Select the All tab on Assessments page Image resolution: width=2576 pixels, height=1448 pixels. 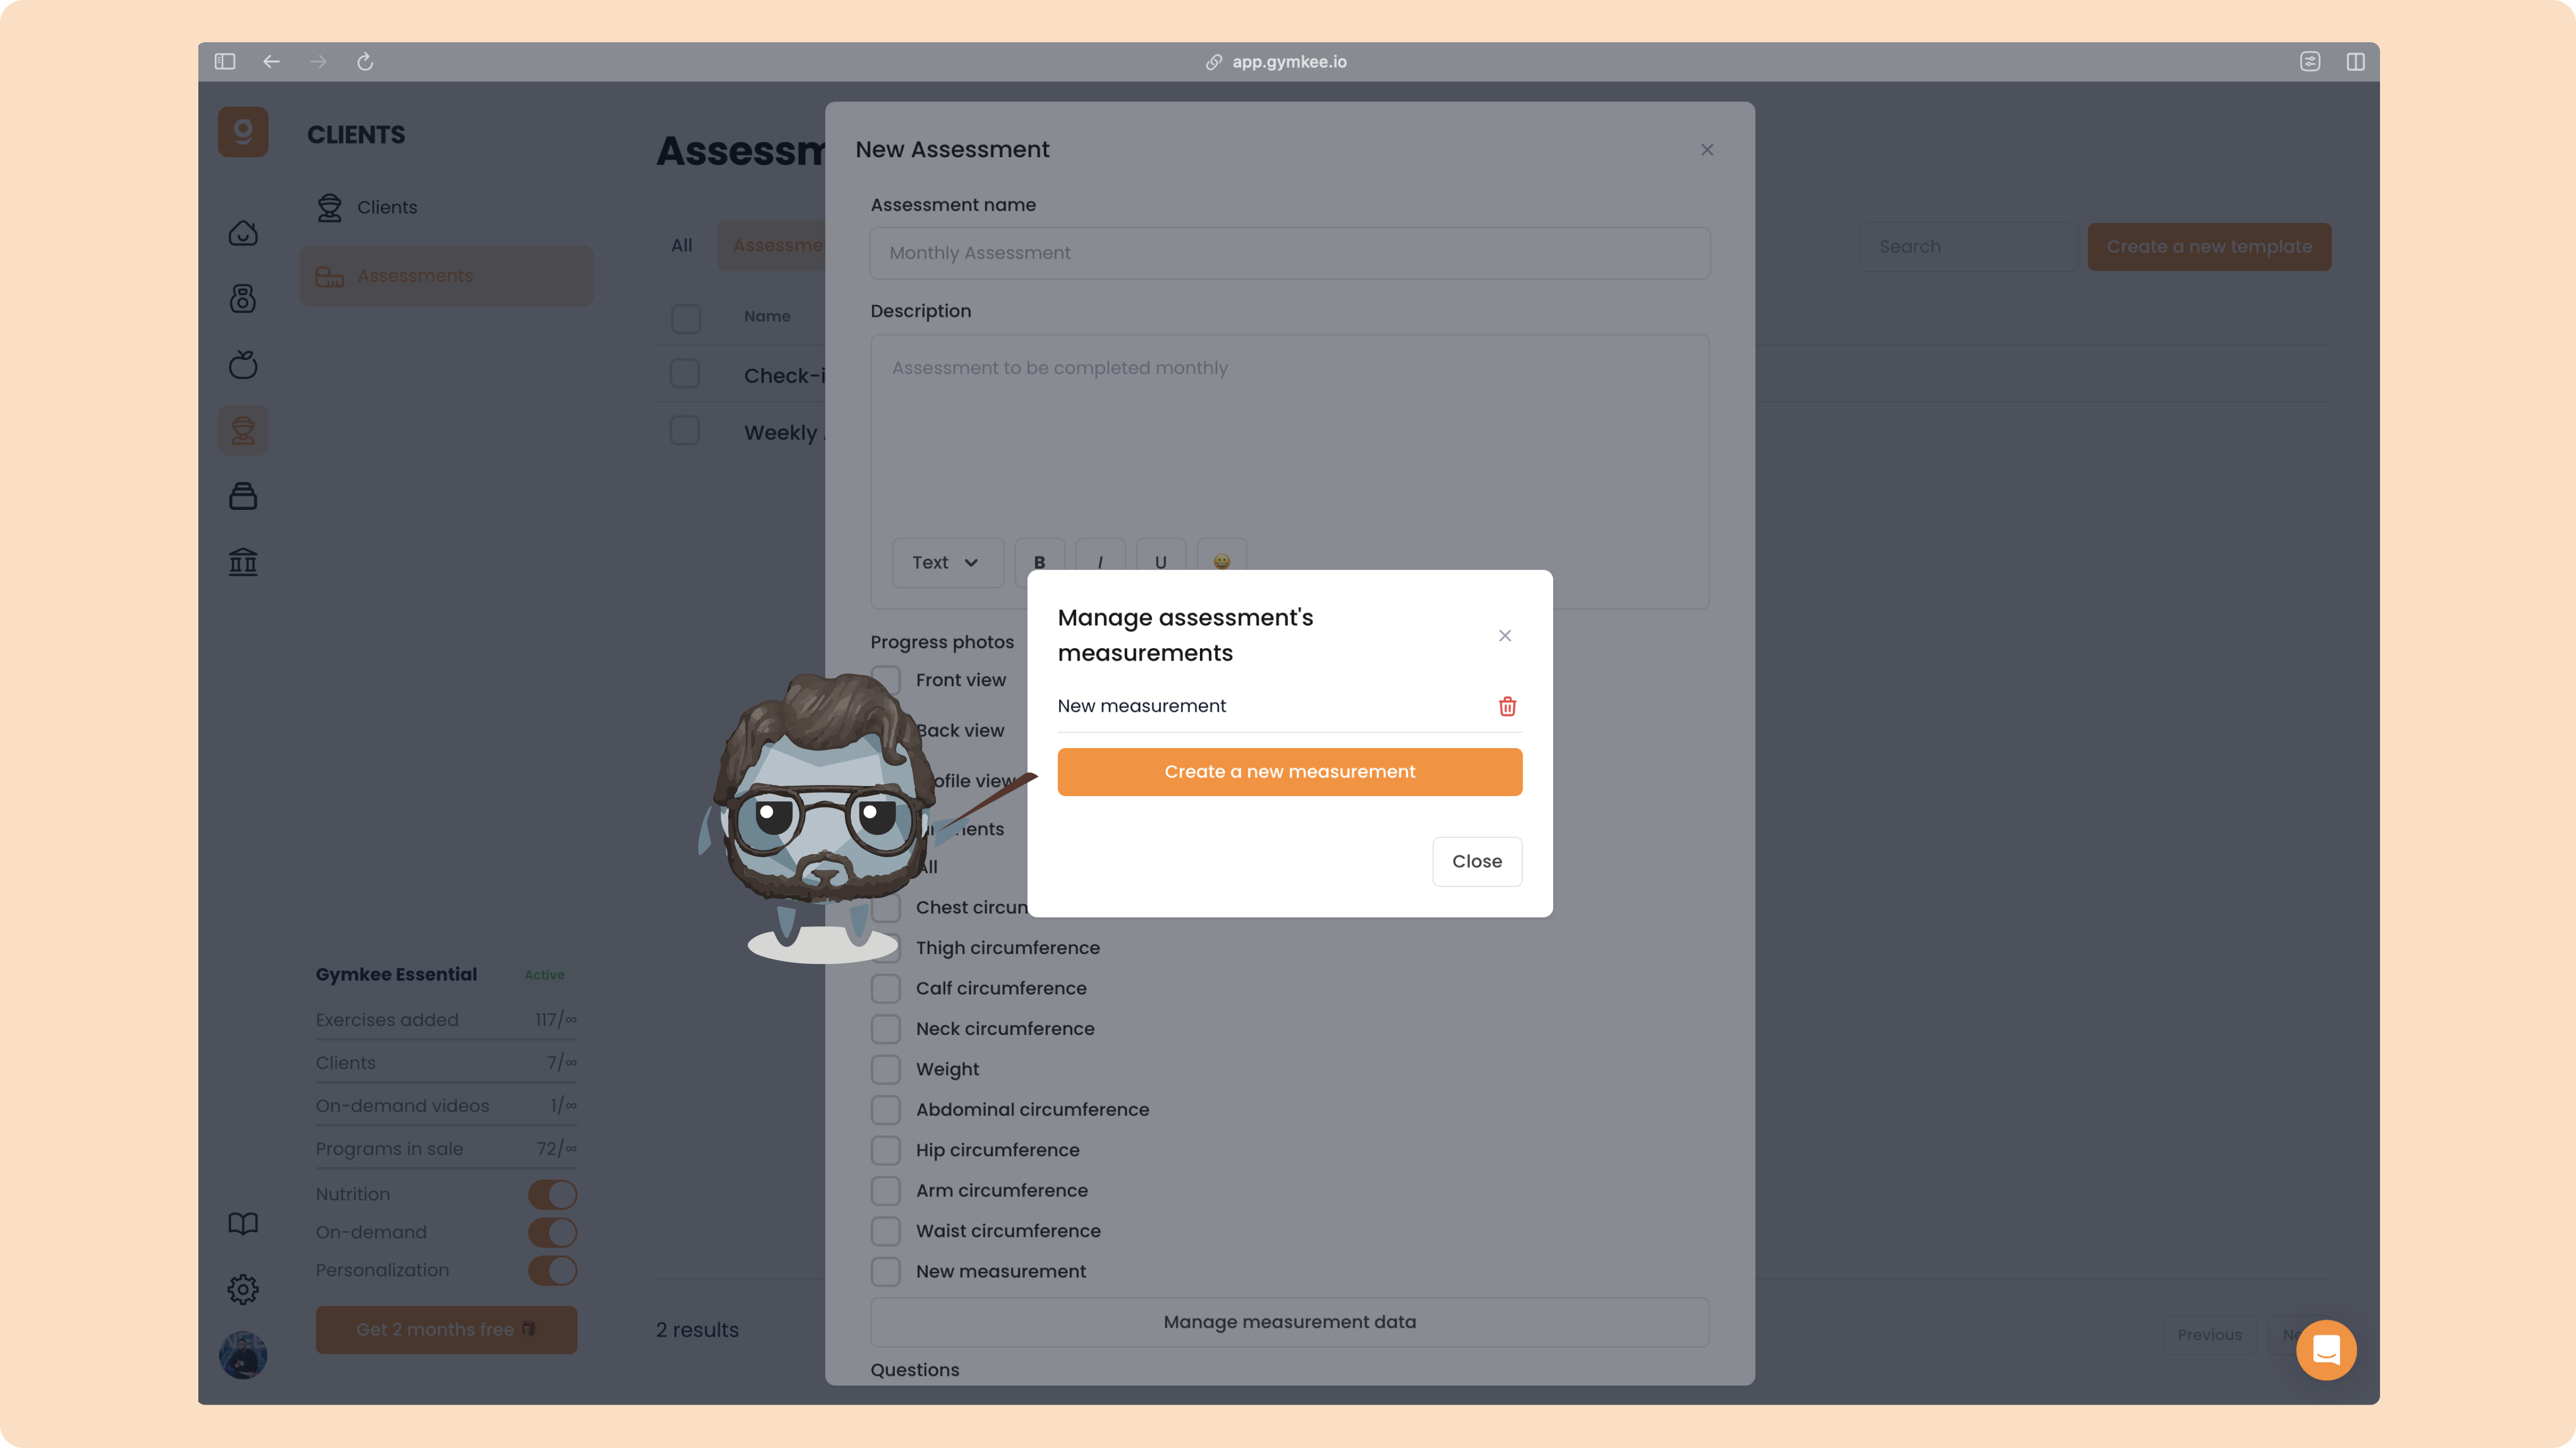(x=682, y=246)
